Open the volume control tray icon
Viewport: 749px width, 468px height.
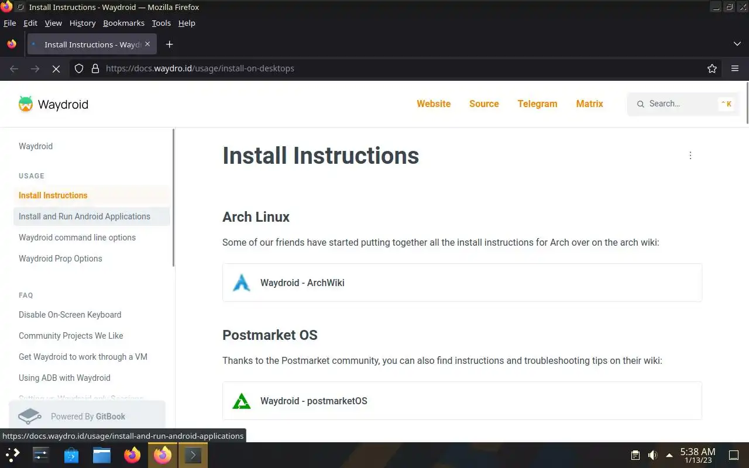click(652, 455)
